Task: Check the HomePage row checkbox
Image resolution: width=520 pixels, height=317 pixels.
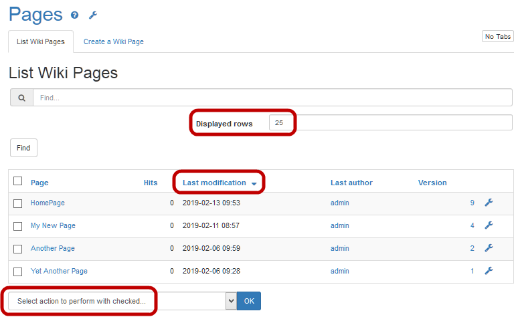Action: [18, 203]
